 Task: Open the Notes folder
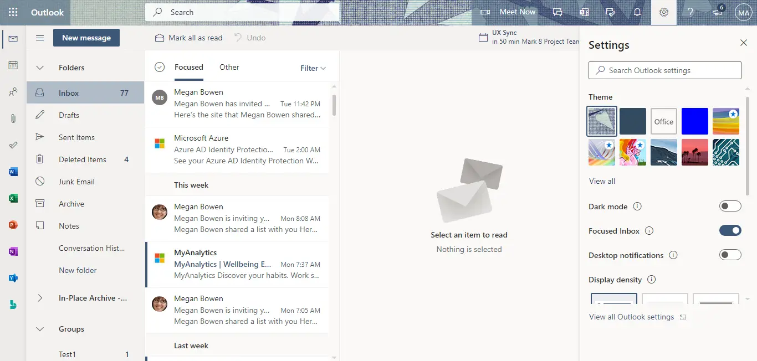(85, 226)
